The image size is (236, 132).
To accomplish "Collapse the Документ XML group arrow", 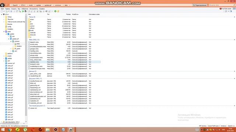I will click(235, 79).
